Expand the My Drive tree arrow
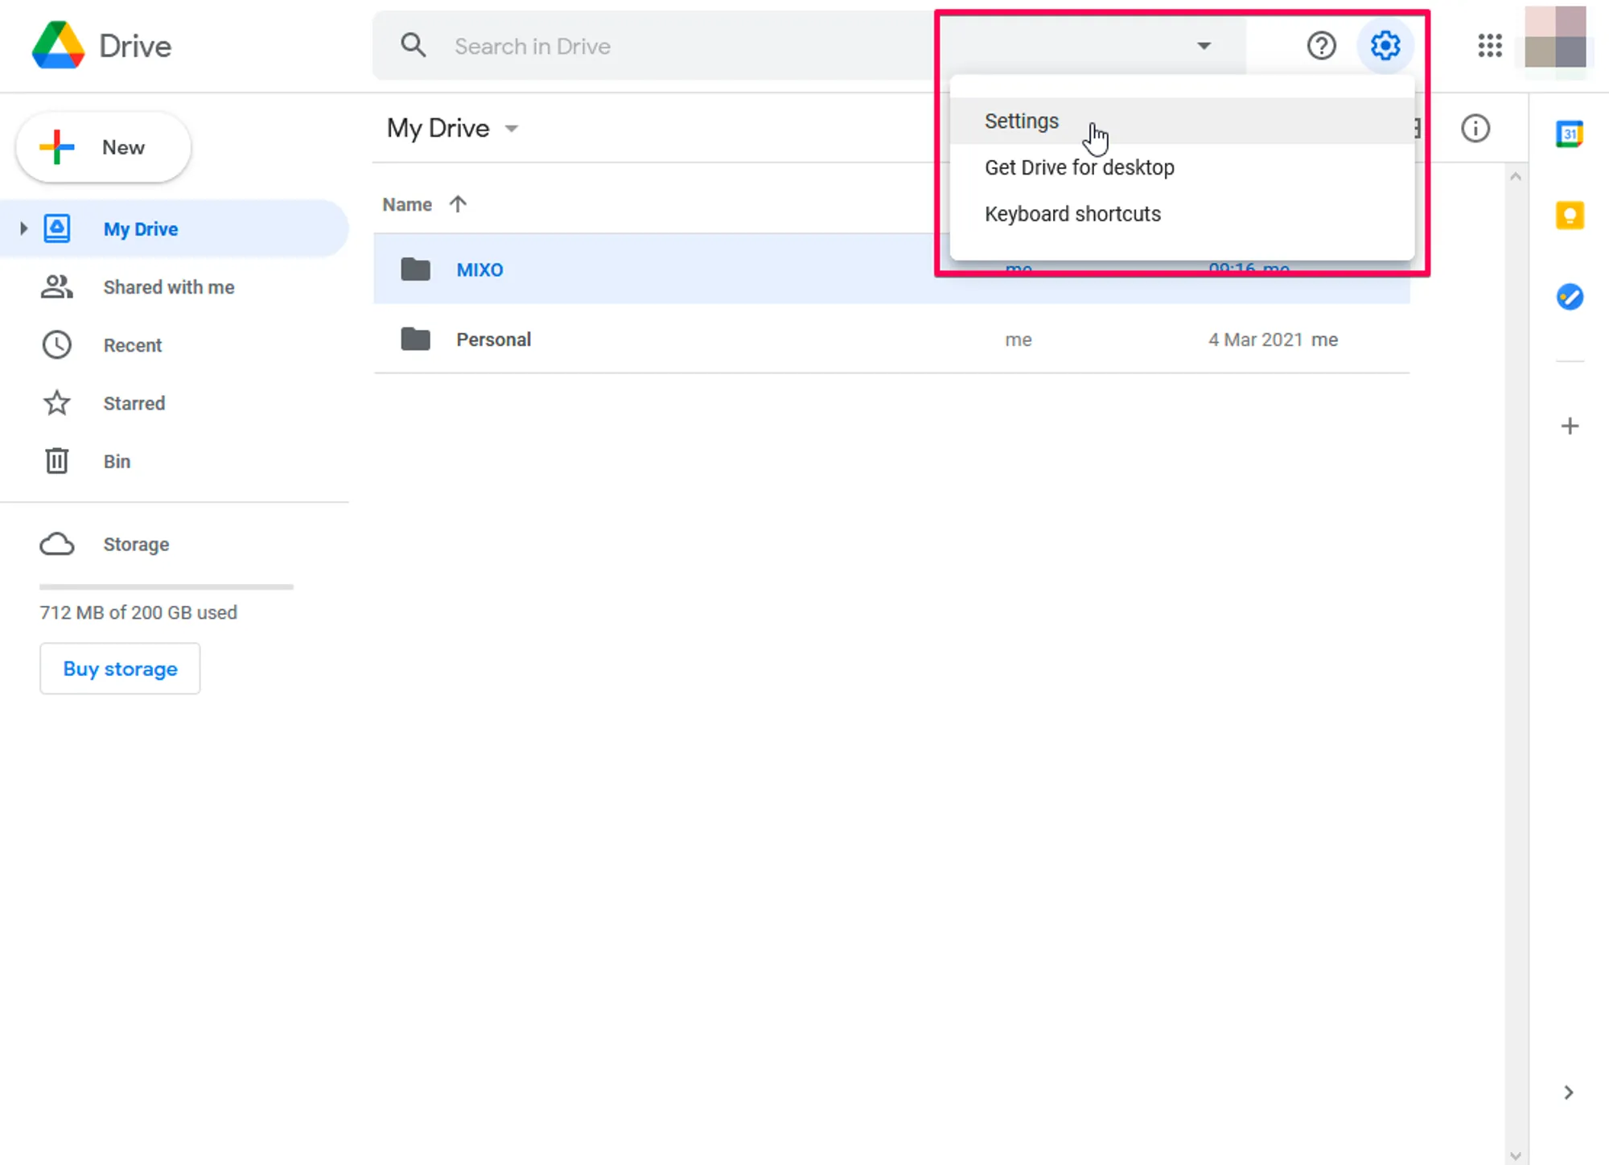Viewport: 1609px width, 1165px height. pos(23,228)
